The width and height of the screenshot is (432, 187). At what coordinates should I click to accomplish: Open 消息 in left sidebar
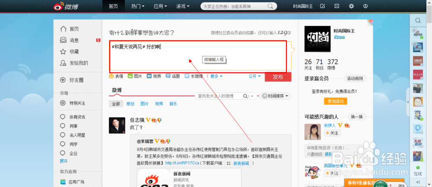point(70,40)
